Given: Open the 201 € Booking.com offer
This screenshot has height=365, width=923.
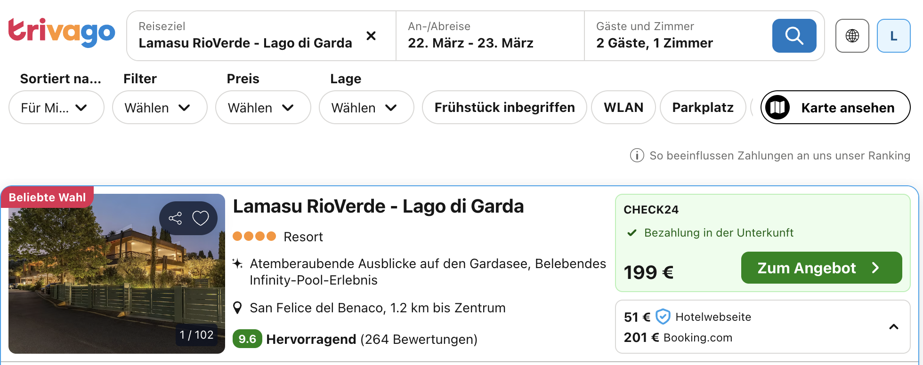Looking at the screenshot, I should point(678,338).
